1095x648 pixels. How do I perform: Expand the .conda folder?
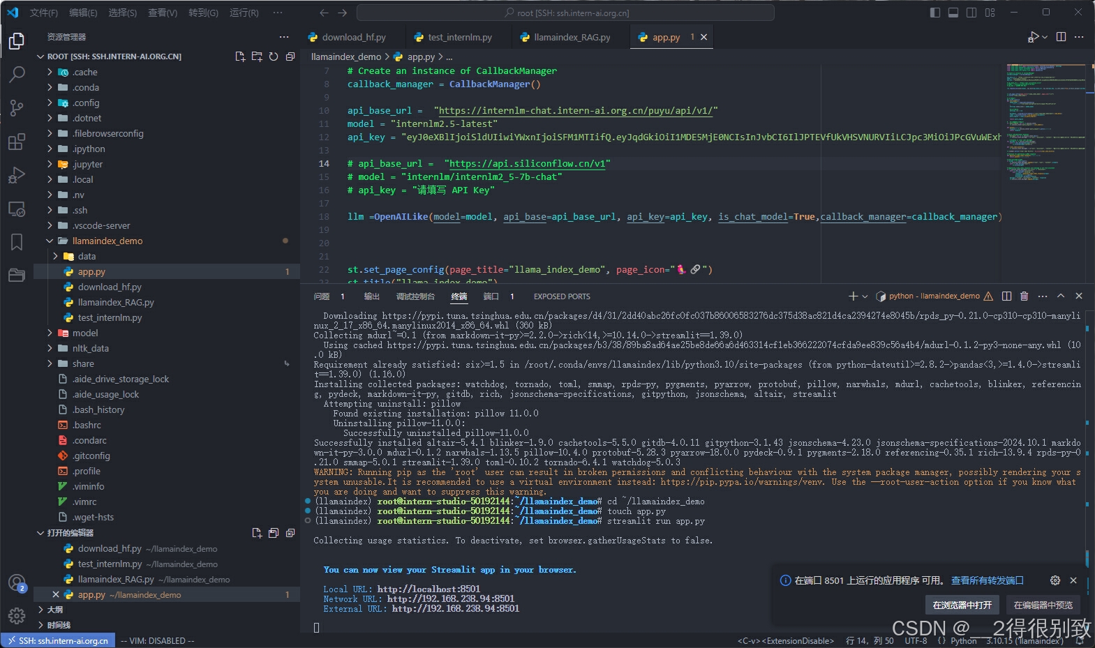pos(50,87)
